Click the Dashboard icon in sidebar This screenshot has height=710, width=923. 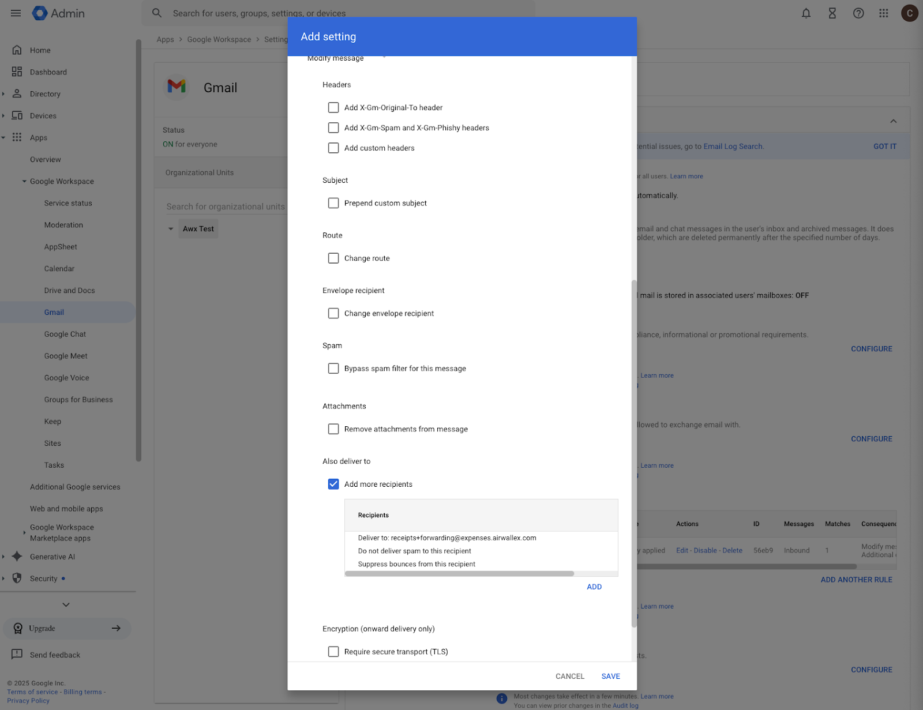click(17, 72)
